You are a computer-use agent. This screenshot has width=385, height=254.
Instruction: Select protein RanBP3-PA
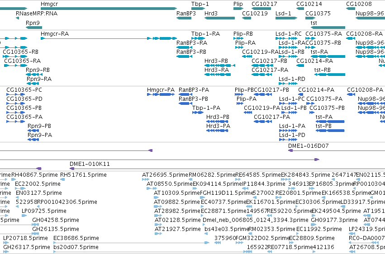click(185, 94)
